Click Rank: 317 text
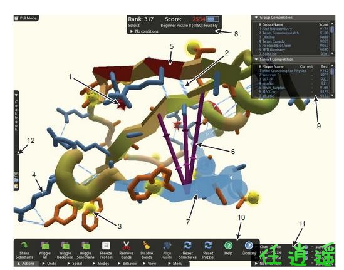 tap(140, 19)
